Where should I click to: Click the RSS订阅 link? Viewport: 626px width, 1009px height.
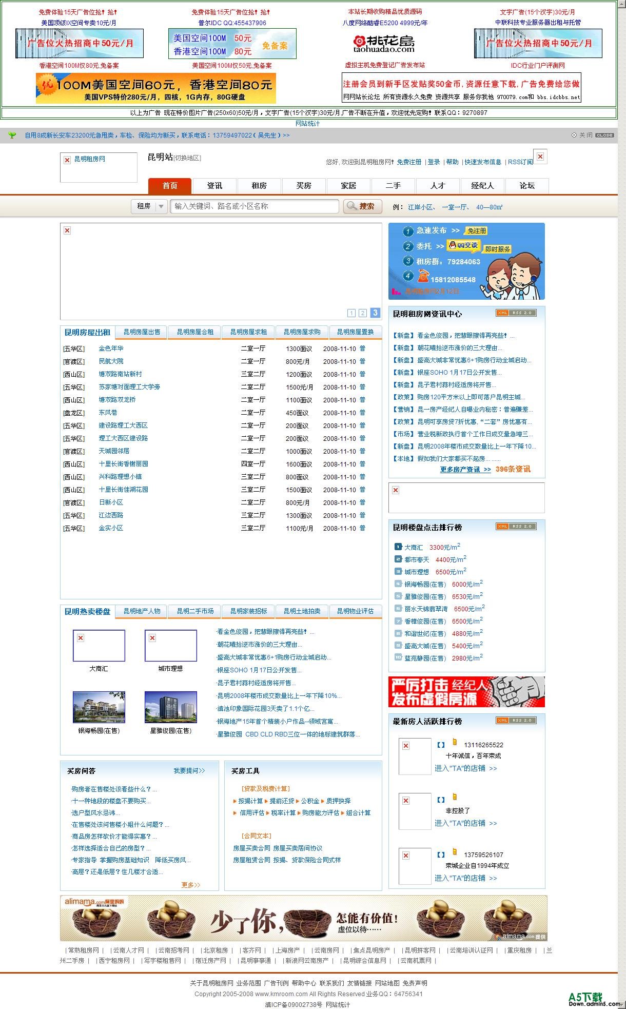520,162
